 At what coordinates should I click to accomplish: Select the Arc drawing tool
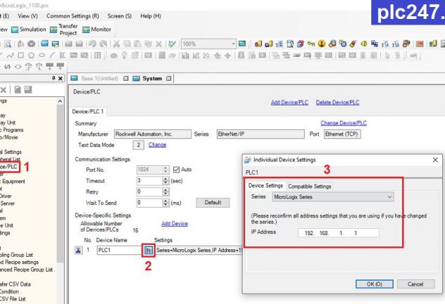point(52,55)
